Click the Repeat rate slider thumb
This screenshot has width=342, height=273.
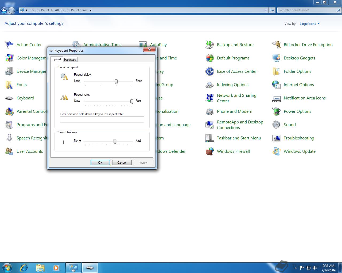point(132,102)
